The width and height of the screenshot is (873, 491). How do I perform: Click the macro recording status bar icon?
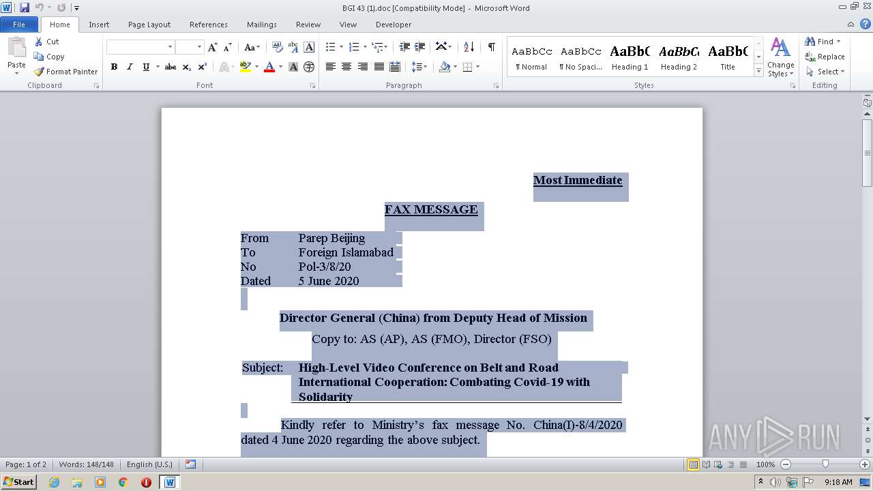(191, 464)
